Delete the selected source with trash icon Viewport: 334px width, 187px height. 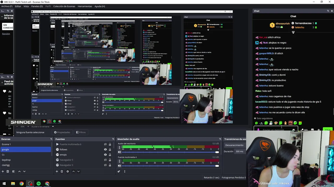click(x=62, y=171)
